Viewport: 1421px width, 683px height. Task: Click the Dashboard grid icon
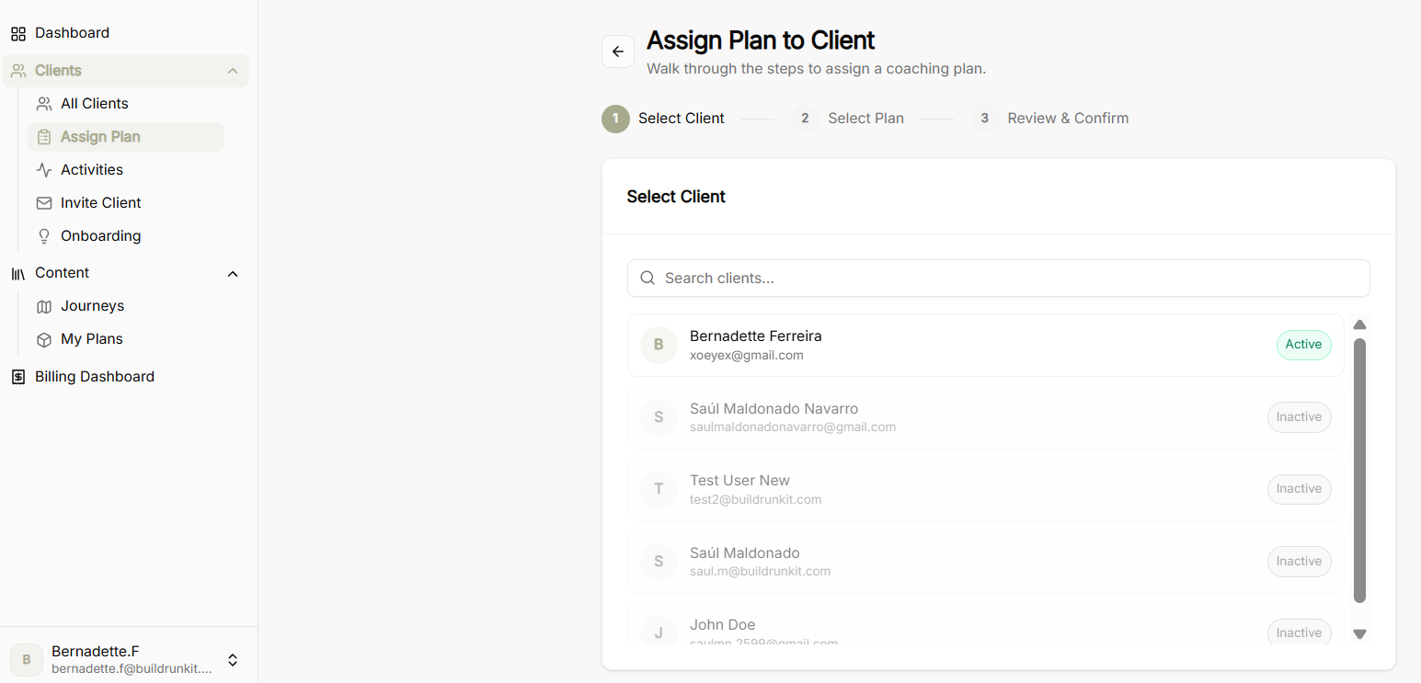point(18,34)
